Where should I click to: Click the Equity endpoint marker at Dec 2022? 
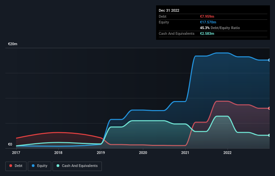coord(269,60)
